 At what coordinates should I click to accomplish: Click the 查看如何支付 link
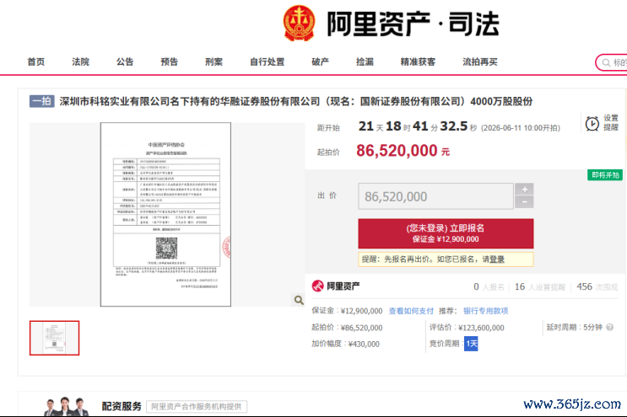411,311
